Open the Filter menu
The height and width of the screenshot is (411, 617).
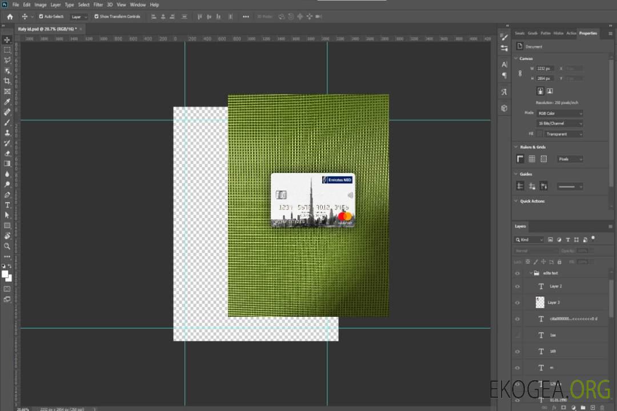[98, 5]
